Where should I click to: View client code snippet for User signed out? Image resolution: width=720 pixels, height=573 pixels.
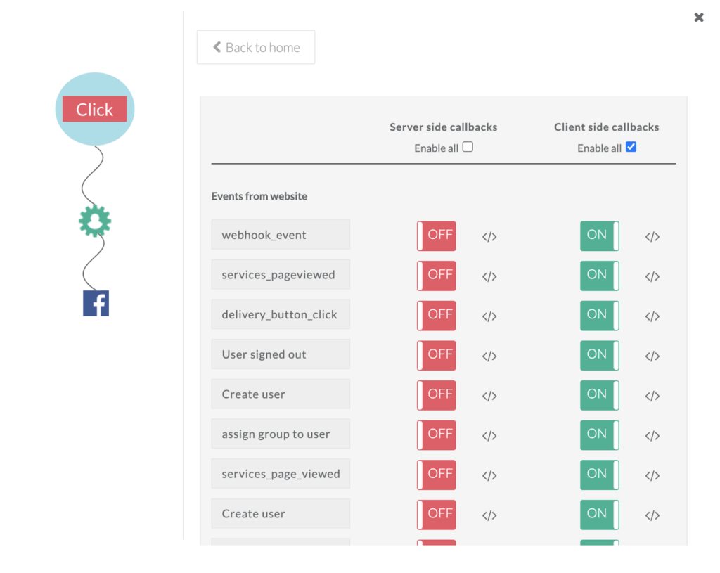[652, 356]
